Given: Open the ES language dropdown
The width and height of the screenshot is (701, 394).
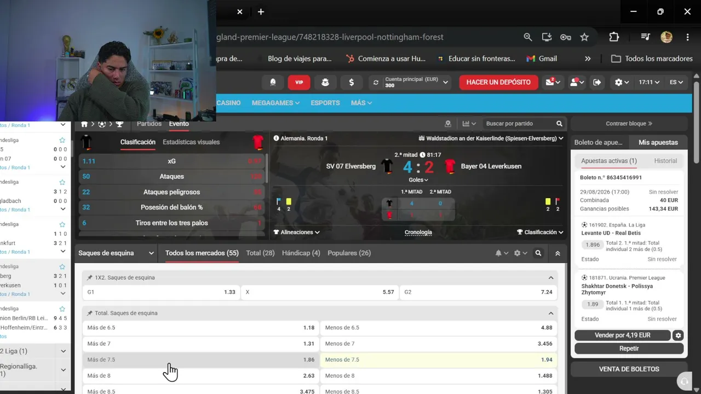Looking at the screenshot, I should pyautogui.click(x=676, y=82).
